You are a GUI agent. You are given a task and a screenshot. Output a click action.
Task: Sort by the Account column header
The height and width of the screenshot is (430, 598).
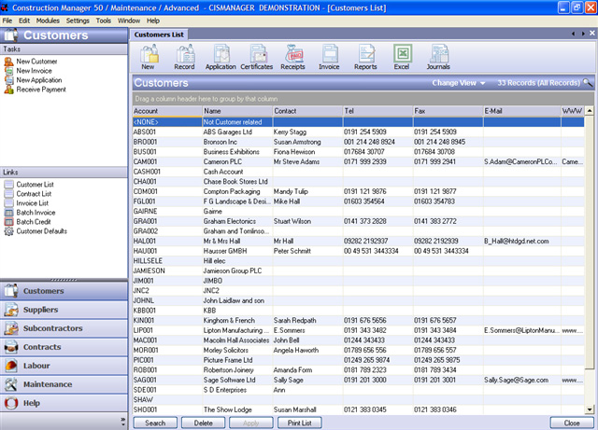[167, 111]
